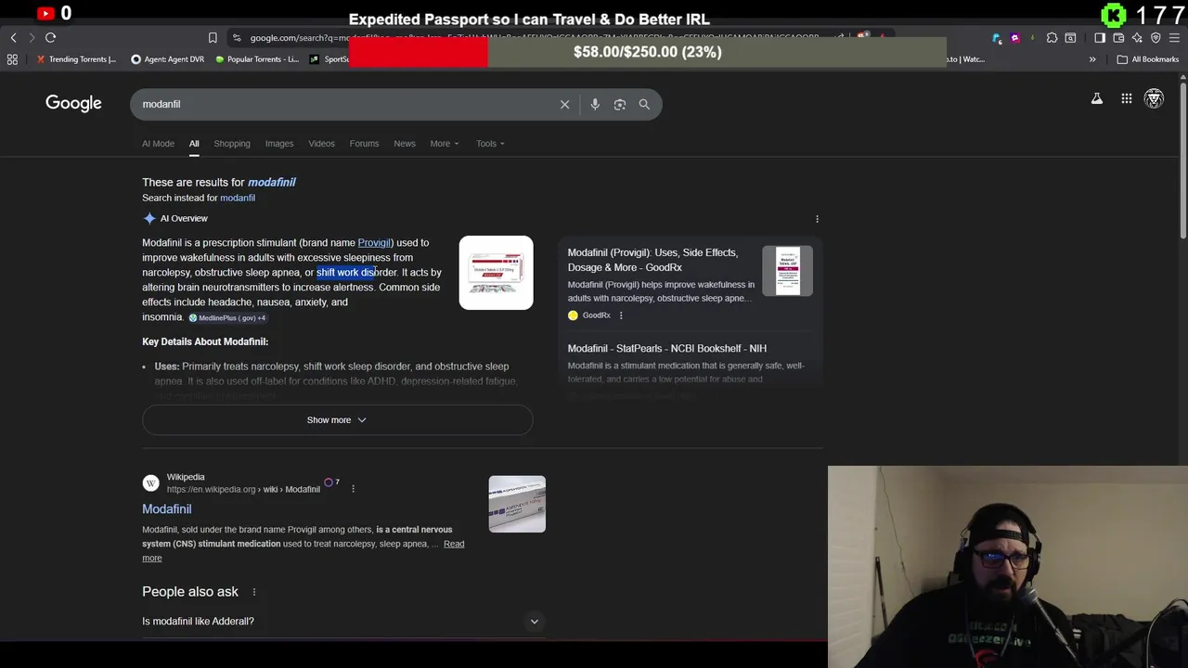Open the Leo AI sparkle icon

click(1137, 38)
